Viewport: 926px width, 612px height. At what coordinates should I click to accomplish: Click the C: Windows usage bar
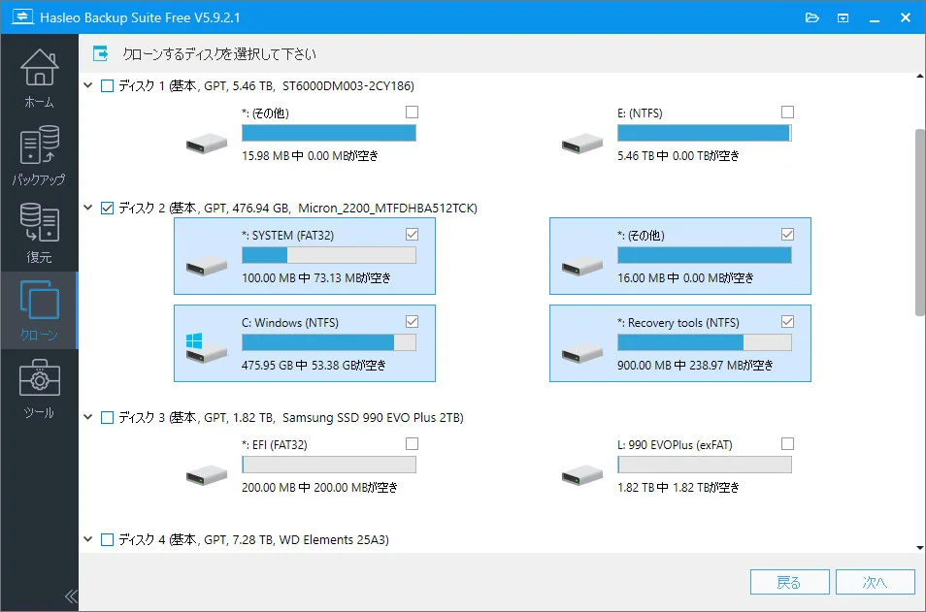click(329, 342)
